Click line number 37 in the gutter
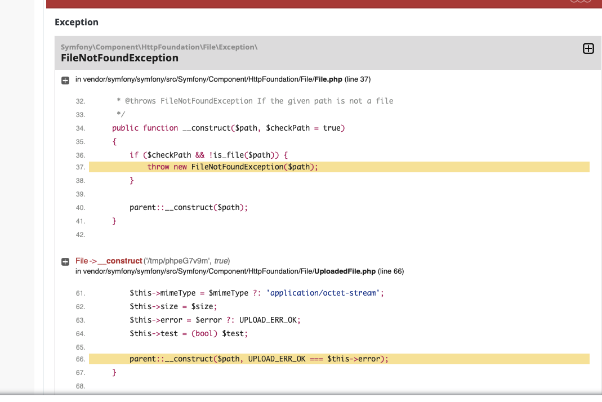 [80, 167]
